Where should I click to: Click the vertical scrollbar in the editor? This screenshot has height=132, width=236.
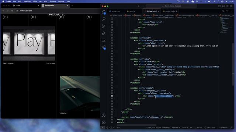[233, 64]
